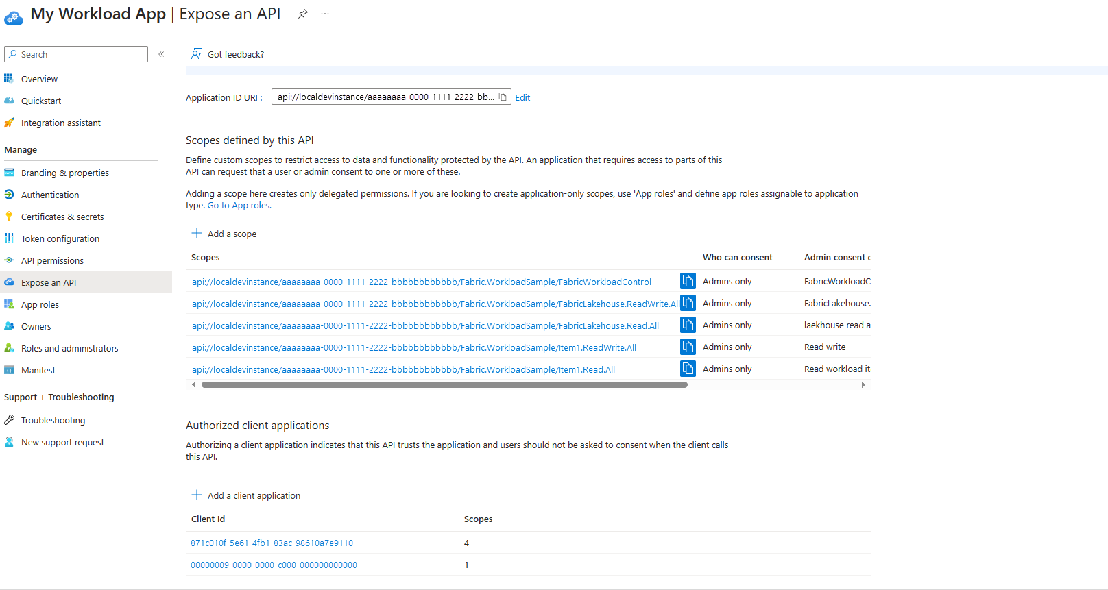Pin the Expose an API blade

click(303, 14)
